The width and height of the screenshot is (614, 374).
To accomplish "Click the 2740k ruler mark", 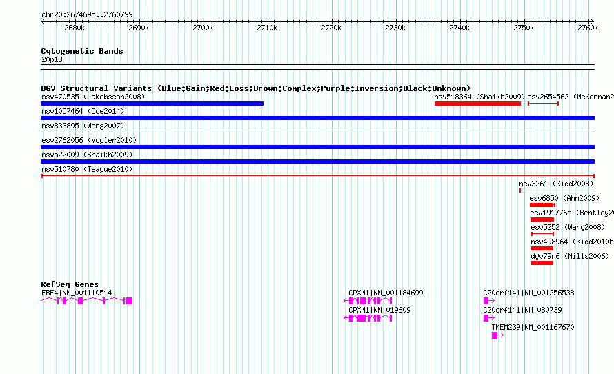I will pos(459,28).
